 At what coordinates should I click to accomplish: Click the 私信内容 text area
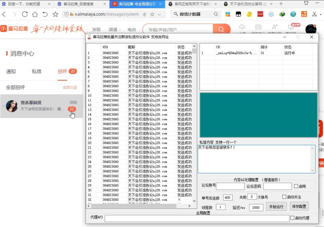click(x=257, y=159)
